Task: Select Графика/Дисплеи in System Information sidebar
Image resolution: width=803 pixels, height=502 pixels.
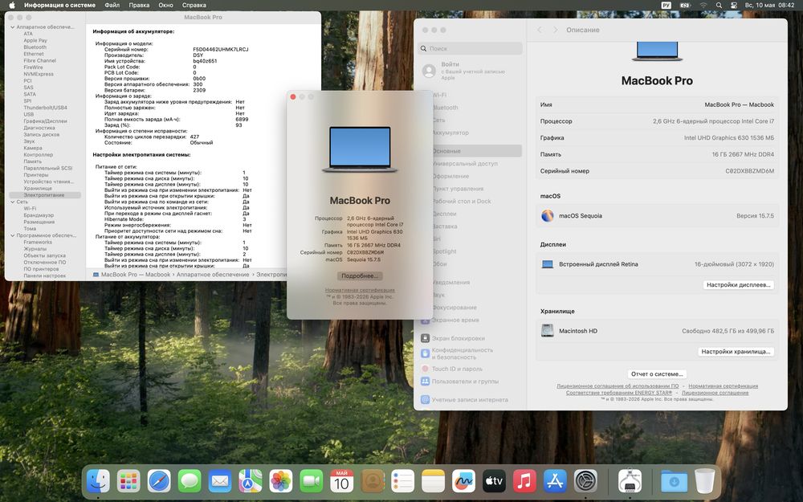Action: (45, 121)
